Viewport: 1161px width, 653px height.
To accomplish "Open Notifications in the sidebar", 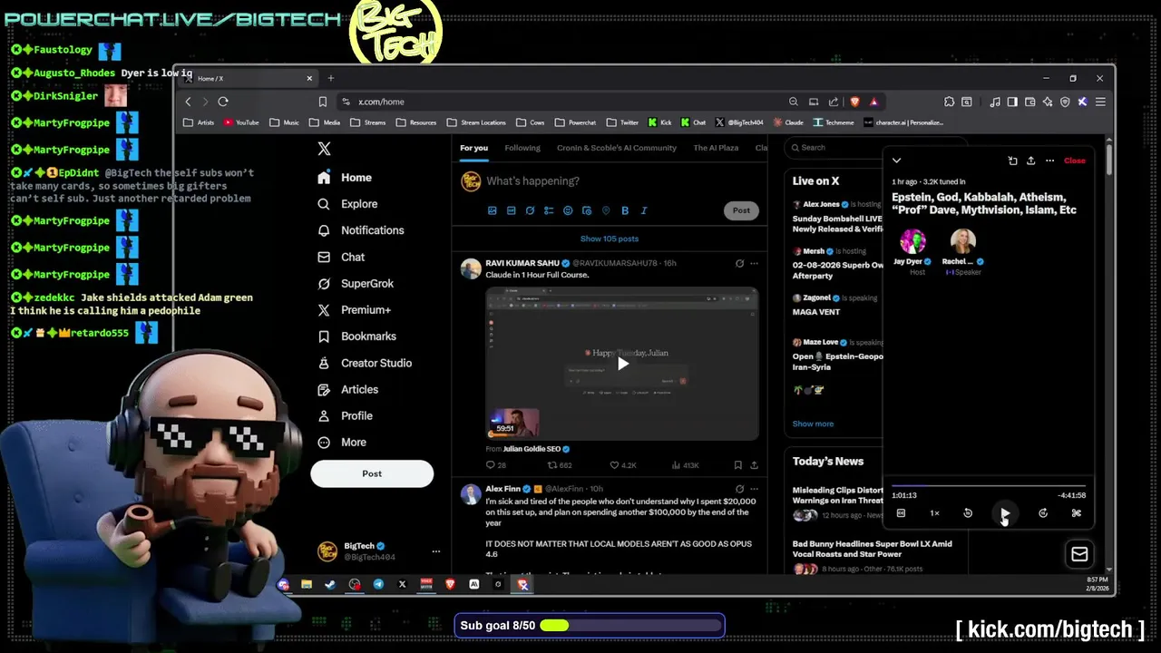I will (361, 230).
